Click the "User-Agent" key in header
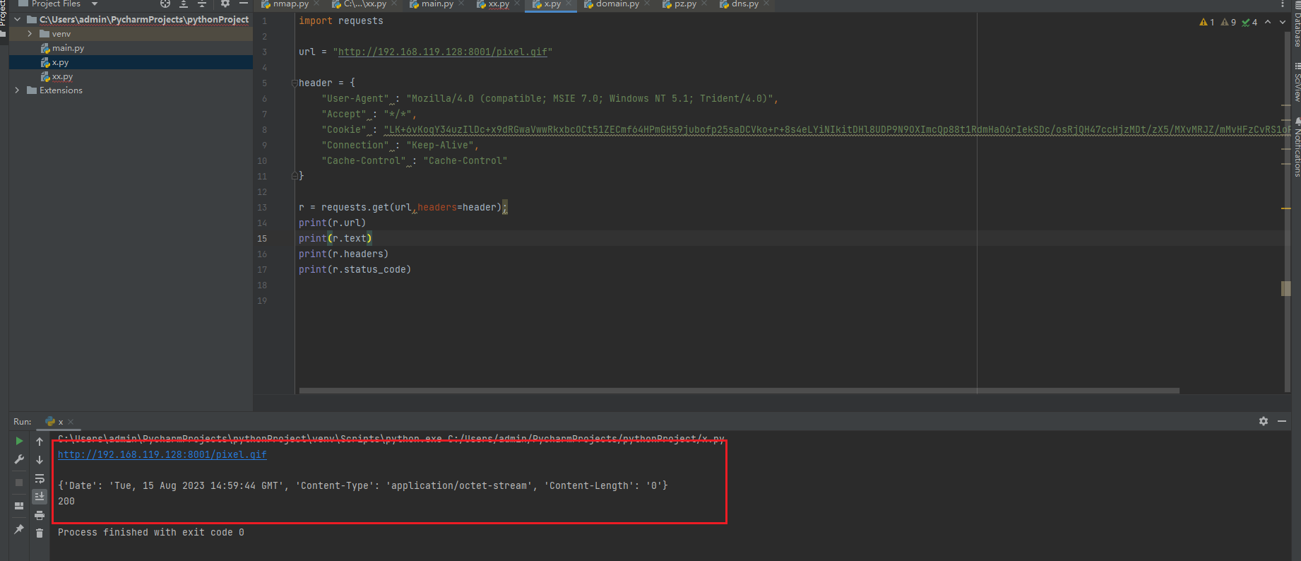 (x=355, y=99)
